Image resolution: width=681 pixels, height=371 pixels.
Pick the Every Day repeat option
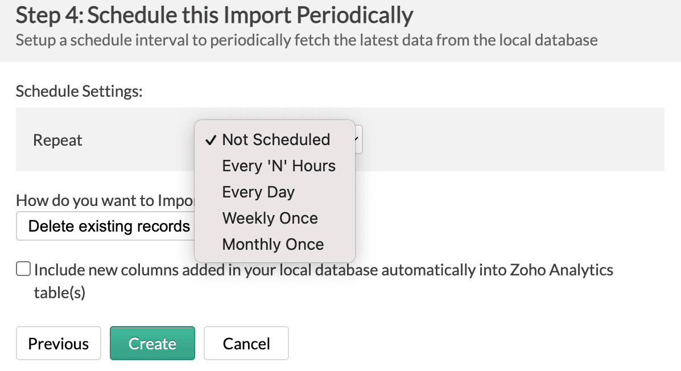pos(258,192)
